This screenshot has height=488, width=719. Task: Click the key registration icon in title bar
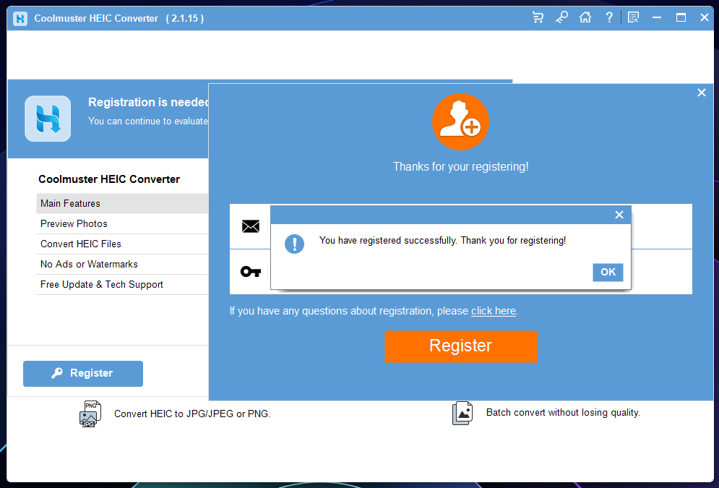[561, 17]
